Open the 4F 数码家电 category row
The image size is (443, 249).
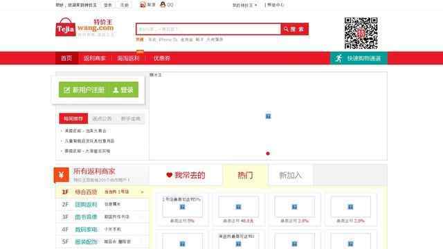pos(102,229)
